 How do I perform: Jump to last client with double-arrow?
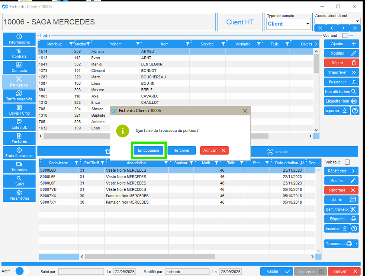point(355,28)
